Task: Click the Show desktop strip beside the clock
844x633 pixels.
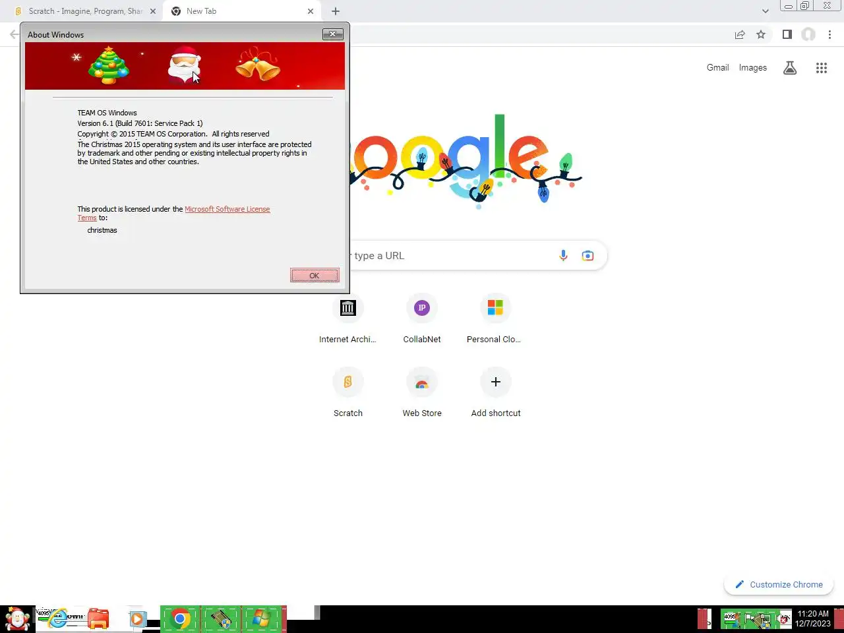Action: [839, 619]
